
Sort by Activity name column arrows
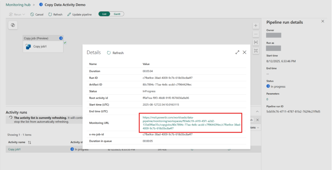[x=29, y=142]
